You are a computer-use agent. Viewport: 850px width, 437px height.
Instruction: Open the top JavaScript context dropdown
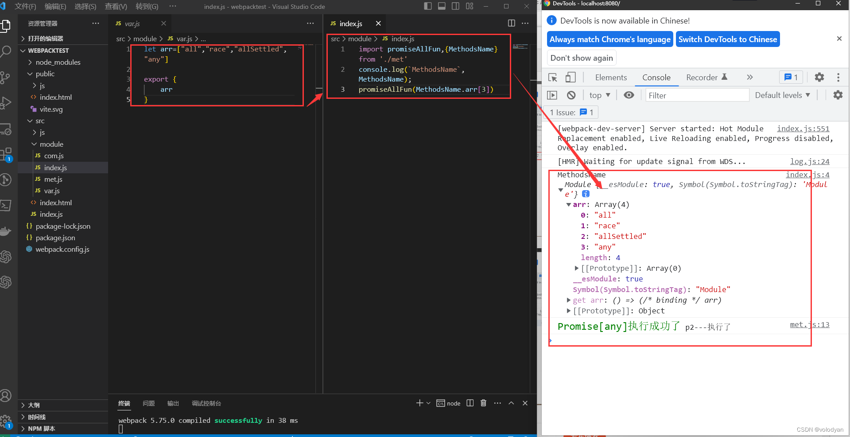(600, 95)
